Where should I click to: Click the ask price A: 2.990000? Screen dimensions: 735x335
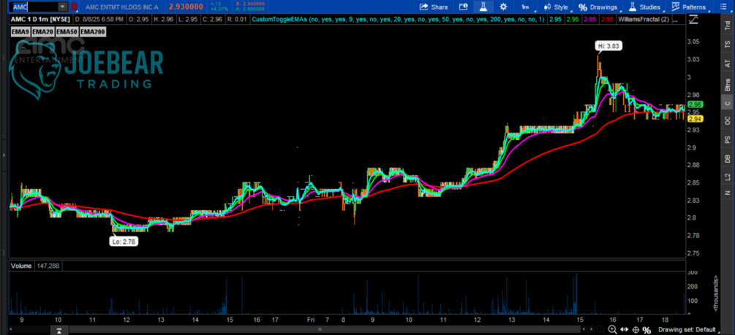coord(249,9)
